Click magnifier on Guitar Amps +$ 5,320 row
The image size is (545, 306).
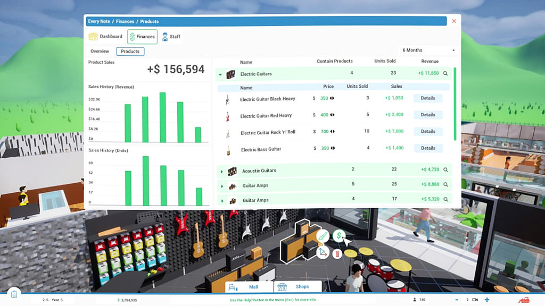tap(445, 200)
